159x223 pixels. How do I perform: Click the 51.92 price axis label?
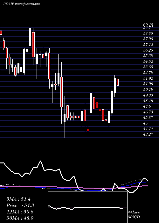pyautogui.click(x=148, y=78)
